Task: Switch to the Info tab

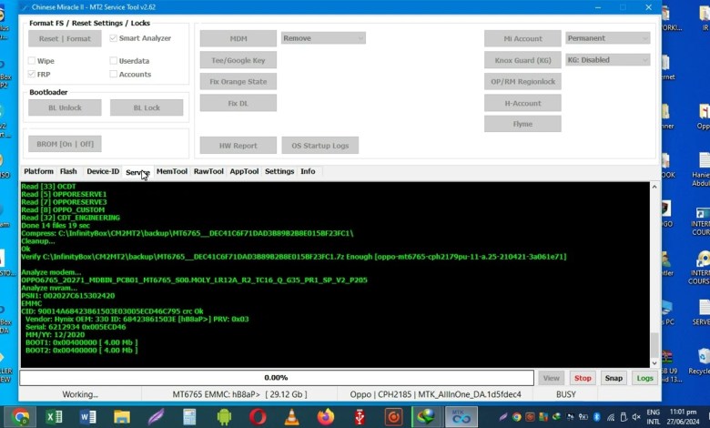Action: click(x=308, y=171)
